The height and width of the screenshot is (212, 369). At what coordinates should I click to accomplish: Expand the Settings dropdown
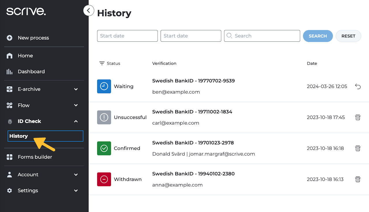[76, 190]
